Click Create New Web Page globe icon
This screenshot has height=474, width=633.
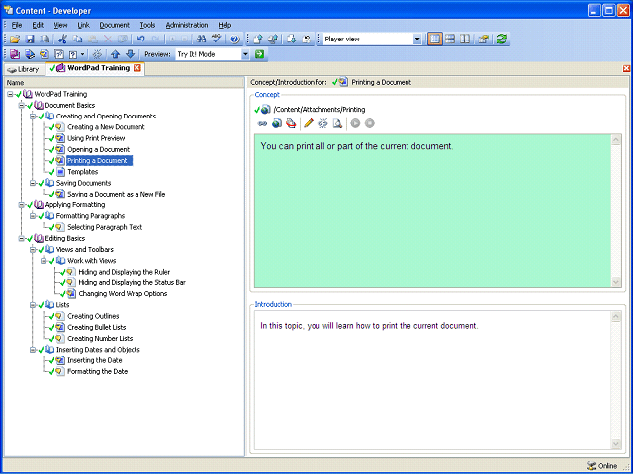click(x=277, y=123)
